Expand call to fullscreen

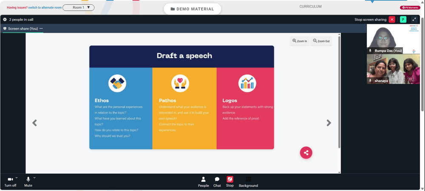[x=414, y=20]
